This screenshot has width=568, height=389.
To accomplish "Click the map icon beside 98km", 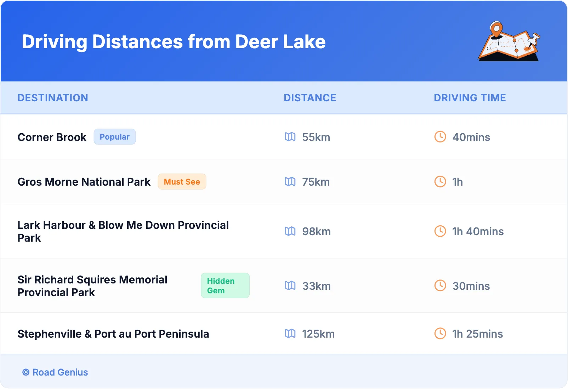I will pyautogui.click(x=290, y=231).
